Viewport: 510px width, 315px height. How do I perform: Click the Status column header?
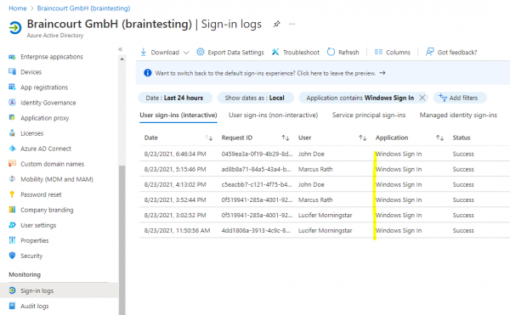(462, 138)
